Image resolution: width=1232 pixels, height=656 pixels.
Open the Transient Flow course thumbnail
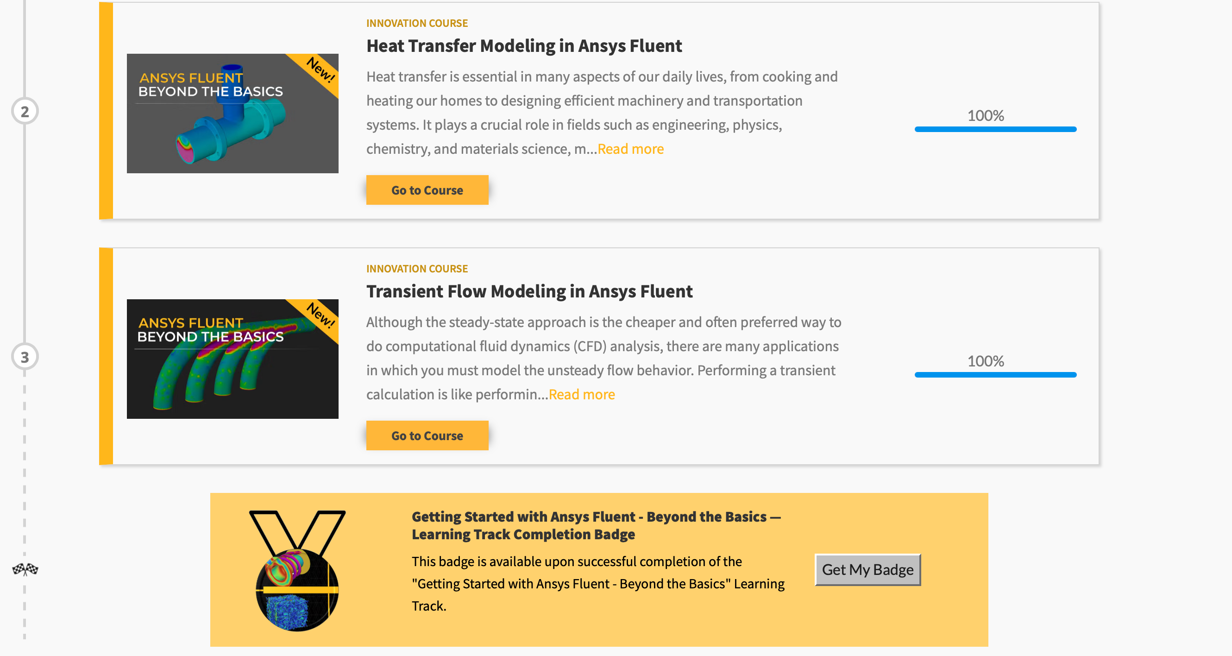point(233,359)
